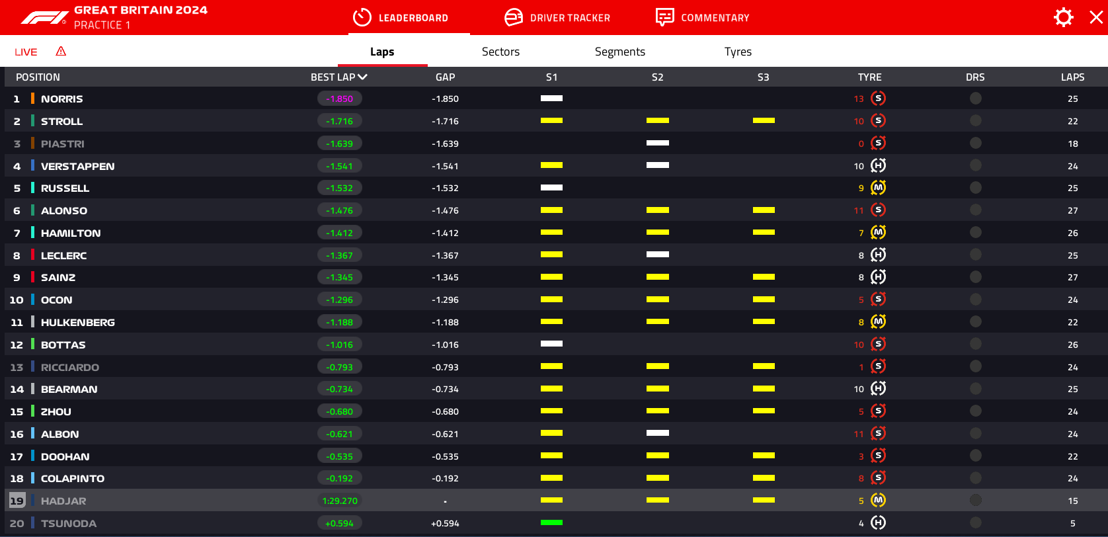
Task: Click Norris's DRS indicator dot
Action: [975, 99]
